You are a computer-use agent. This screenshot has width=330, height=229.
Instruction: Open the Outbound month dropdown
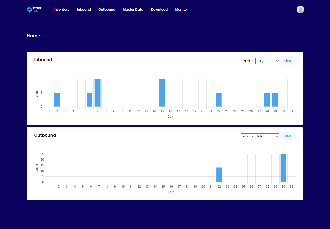[x=267, y=136]
